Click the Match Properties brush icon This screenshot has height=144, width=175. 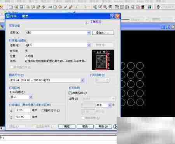click(x=65, y=7)
